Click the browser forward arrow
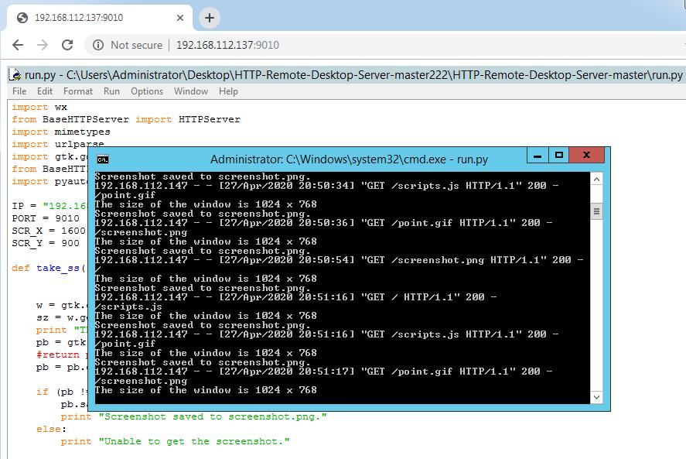Viewport: 686px width, 459px height. click(43, 45)
